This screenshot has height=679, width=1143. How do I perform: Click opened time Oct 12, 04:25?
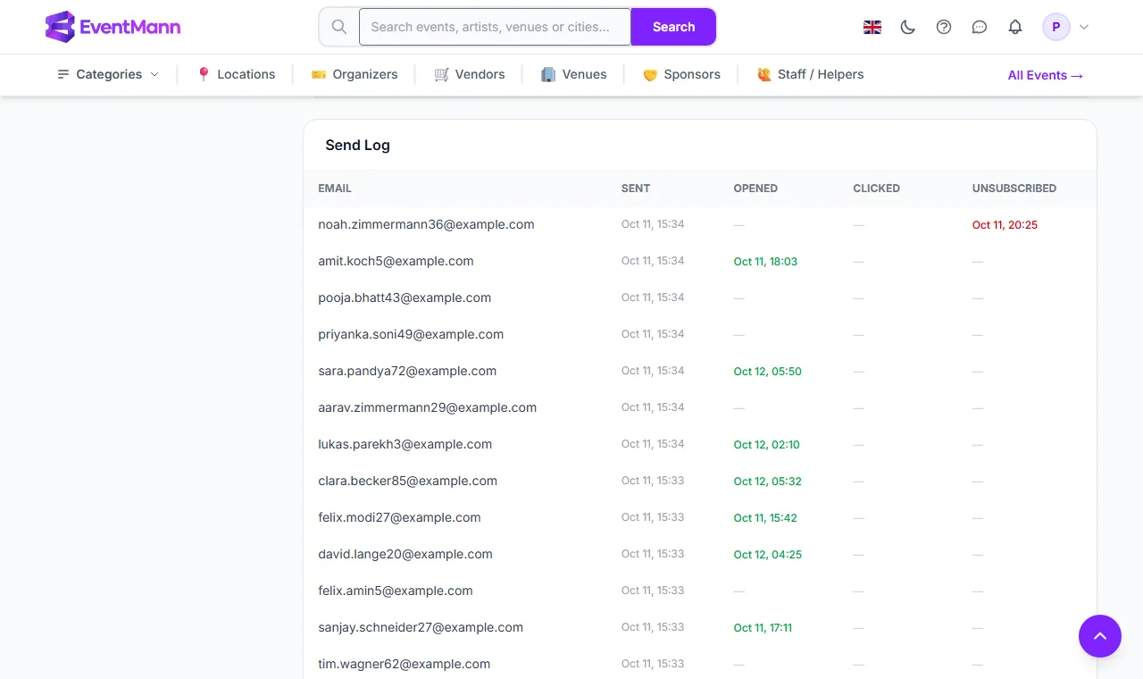(x=768, y=555)
